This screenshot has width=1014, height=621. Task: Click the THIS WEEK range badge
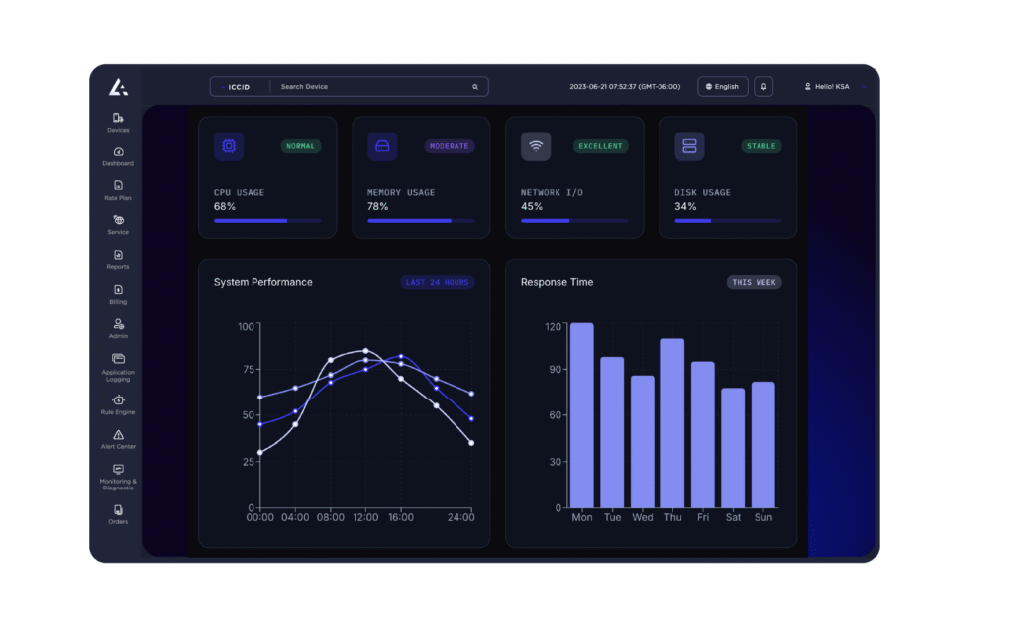click(754, 282)
